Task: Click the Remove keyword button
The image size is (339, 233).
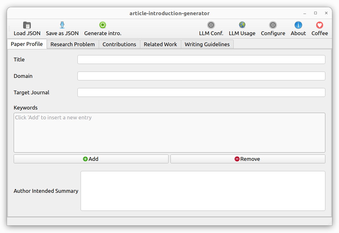Action: click(248, 159)
